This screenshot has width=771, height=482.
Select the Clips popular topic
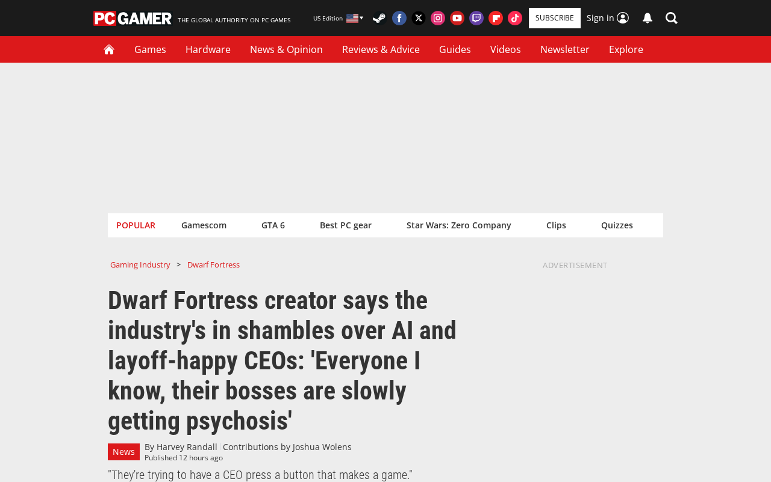click(x=556, y=225)
